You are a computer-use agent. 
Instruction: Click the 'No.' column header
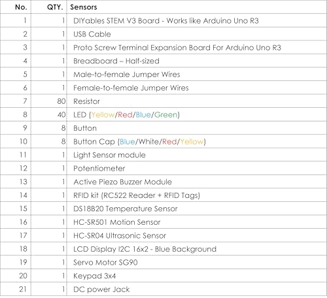pyautogui.click(x=21, y=7)
